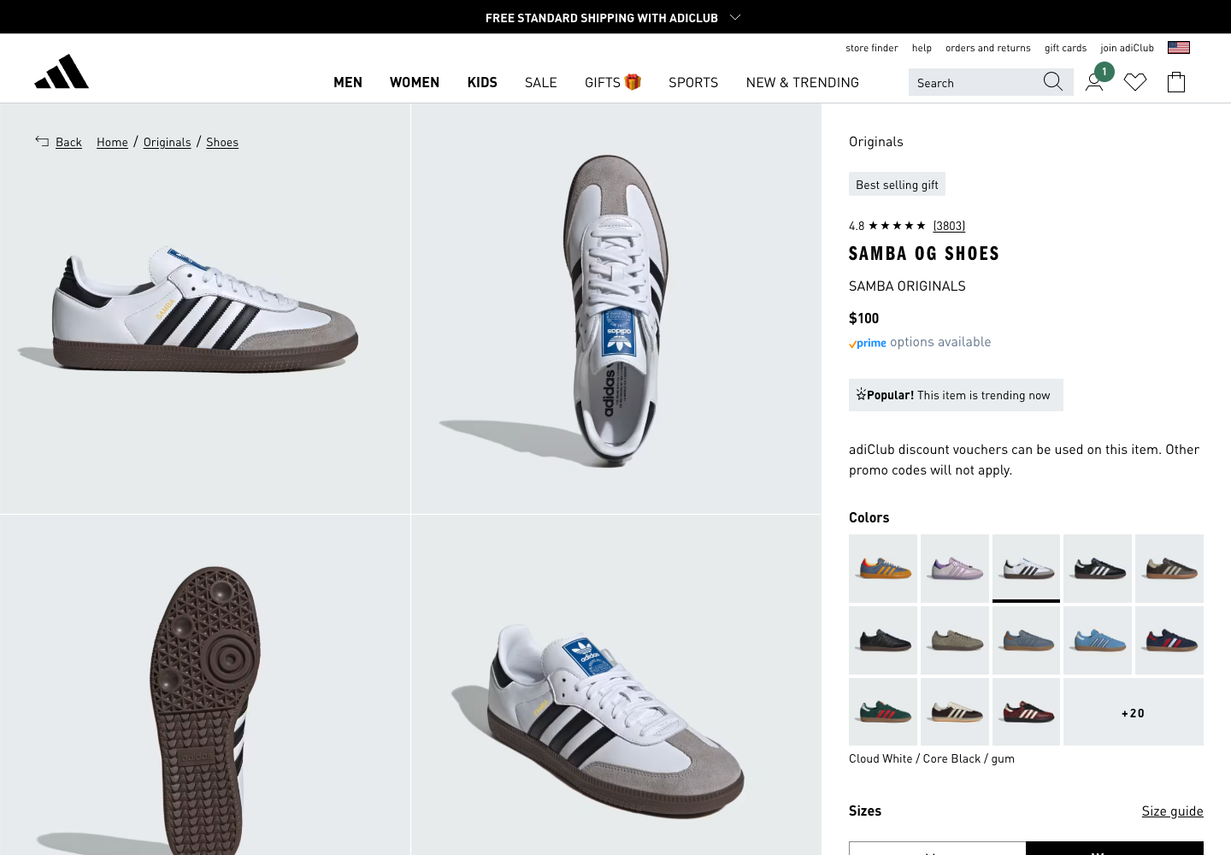The image size is (1231, 855).
Task: Click the join adiClub link
Action: coord(1128,48)
